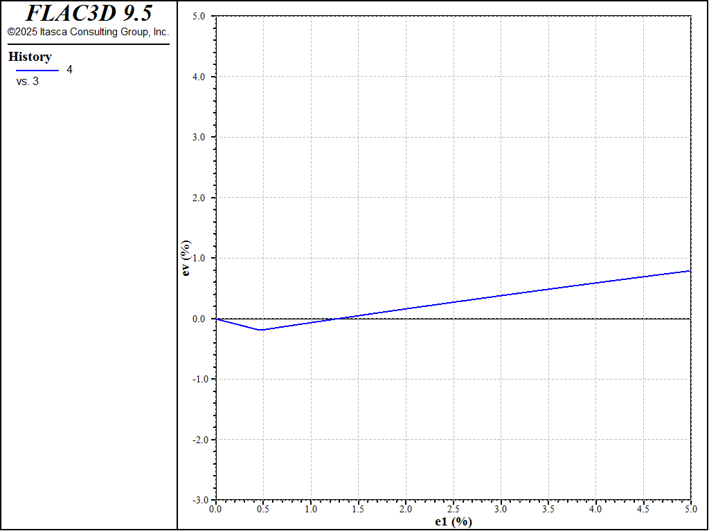Click y-axis tick label 5.0

[x=199, y=17]
